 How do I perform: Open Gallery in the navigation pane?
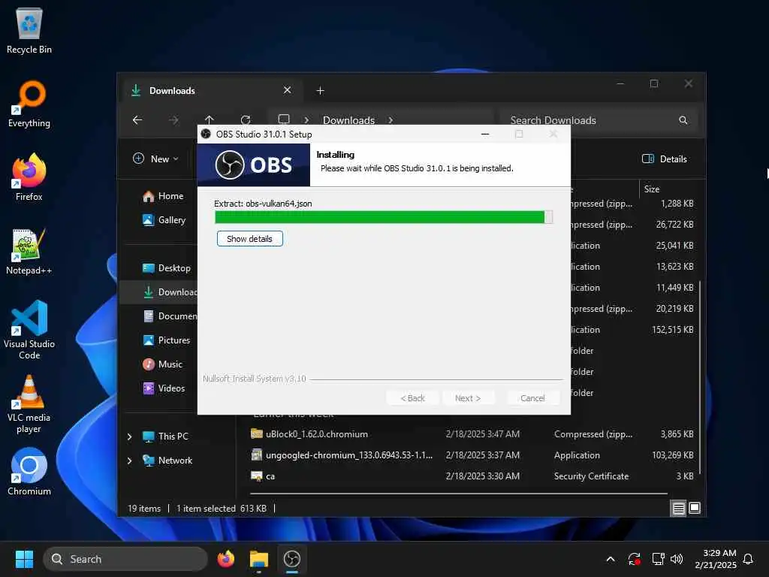tap(164, 220)
